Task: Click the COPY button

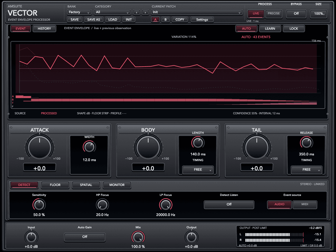Action: 180,20
